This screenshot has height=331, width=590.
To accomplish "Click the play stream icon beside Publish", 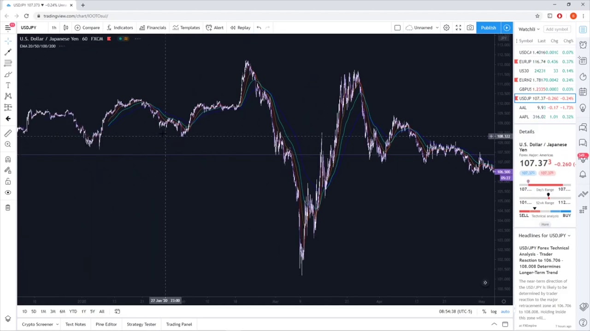I will (x=507, y=28).
